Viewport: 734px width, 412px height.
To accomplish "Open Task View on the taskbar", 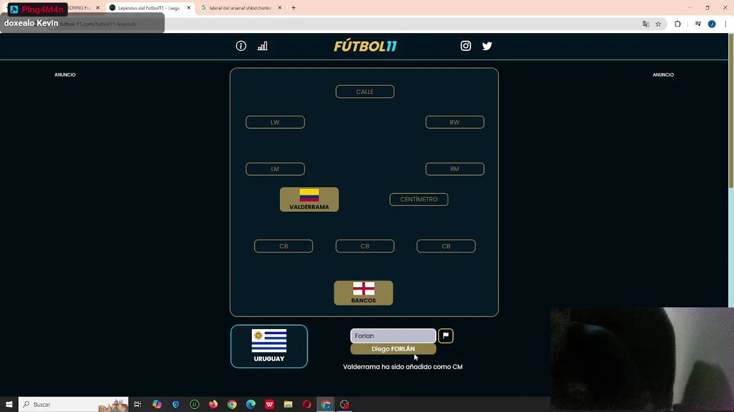I will click(x=138, y=405).
